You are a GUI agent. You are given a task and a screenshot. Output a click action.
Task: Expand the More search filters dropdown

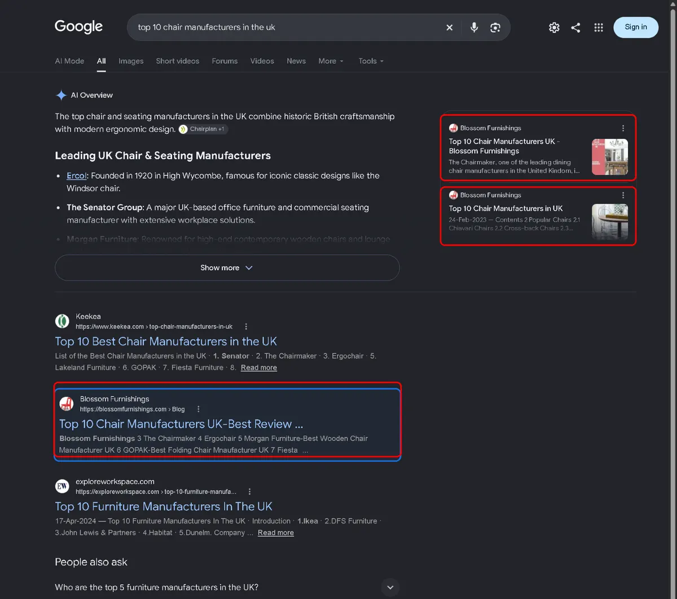[x=331, y=61]
